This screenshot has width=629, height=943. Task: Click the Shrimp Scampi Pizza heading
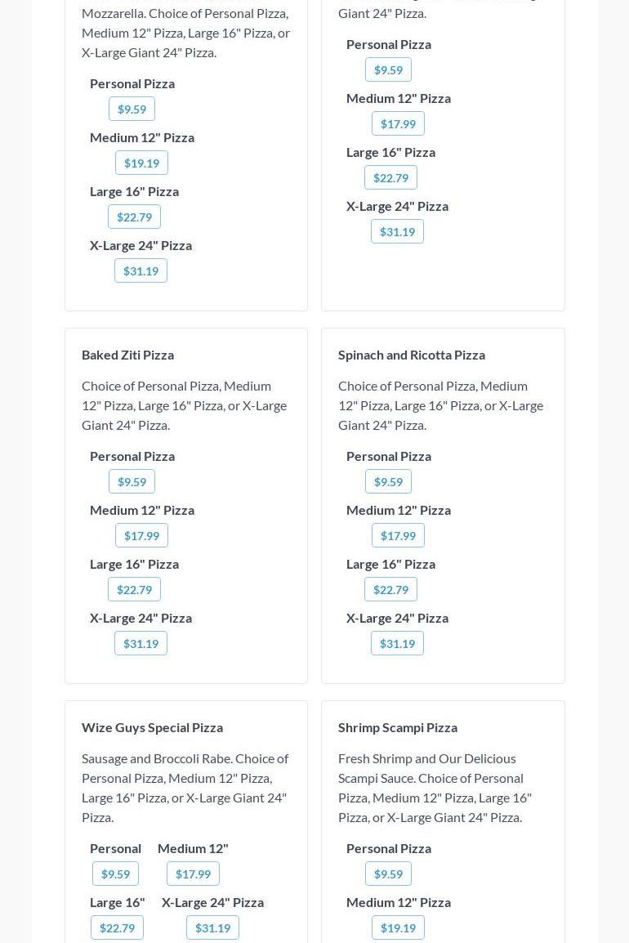(x=398, y=727)
